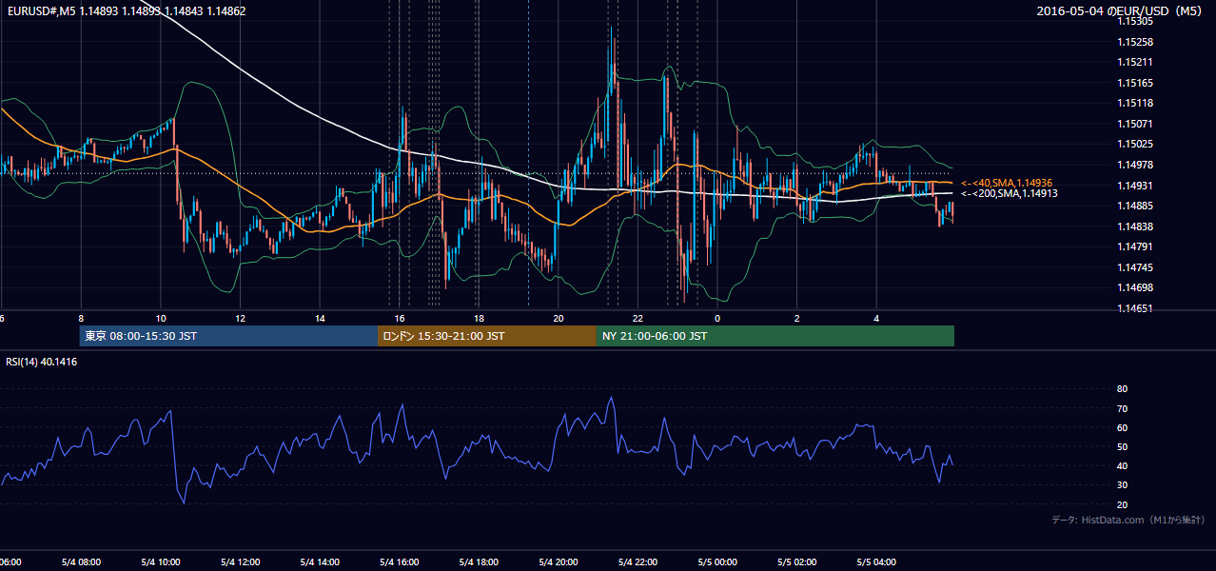Viewport: 1216px width, 571px height.
Task: Click price axis value 1.14838
Action: pos(1134,226)
